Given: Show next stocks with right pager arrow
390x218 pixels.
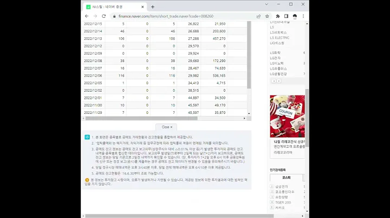Looking at the screenshot, I should [x=279, y=81].
